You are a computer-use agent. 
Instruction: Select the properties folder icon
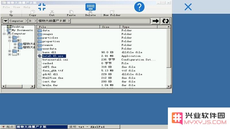coord(40,41)
